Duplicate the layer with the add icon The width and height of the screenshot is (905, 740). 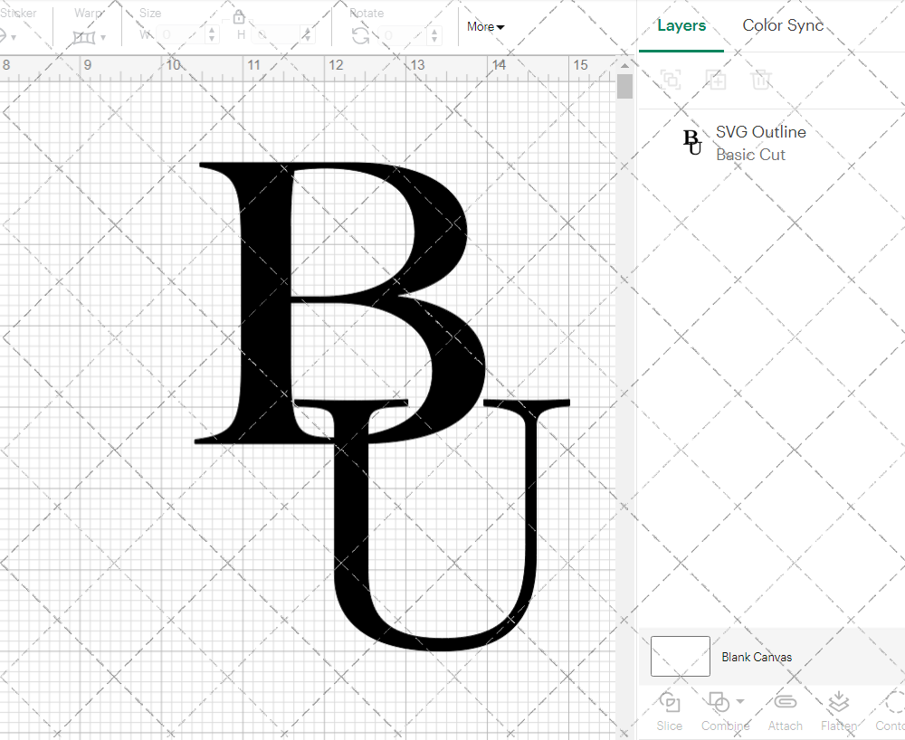pyautogui.click(x=716, y=80)
